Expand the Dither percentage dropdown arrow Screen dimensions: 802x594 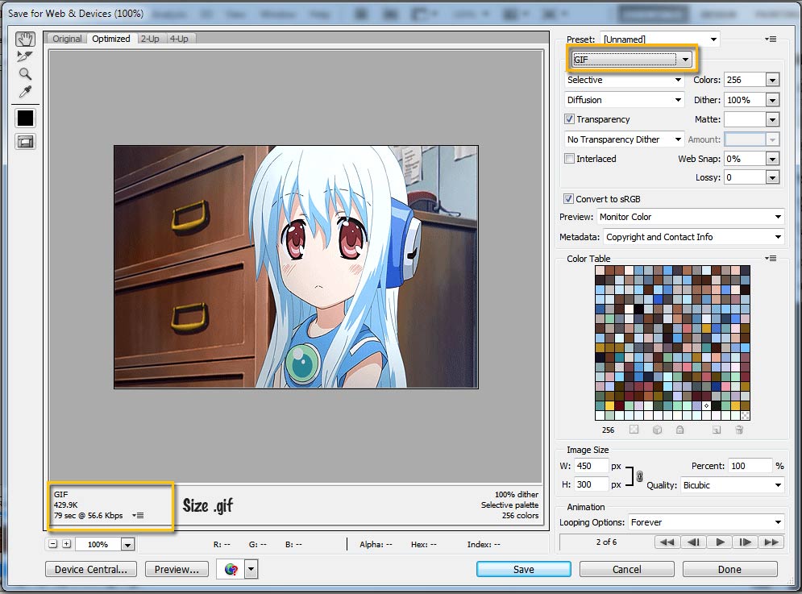[772, 100]
